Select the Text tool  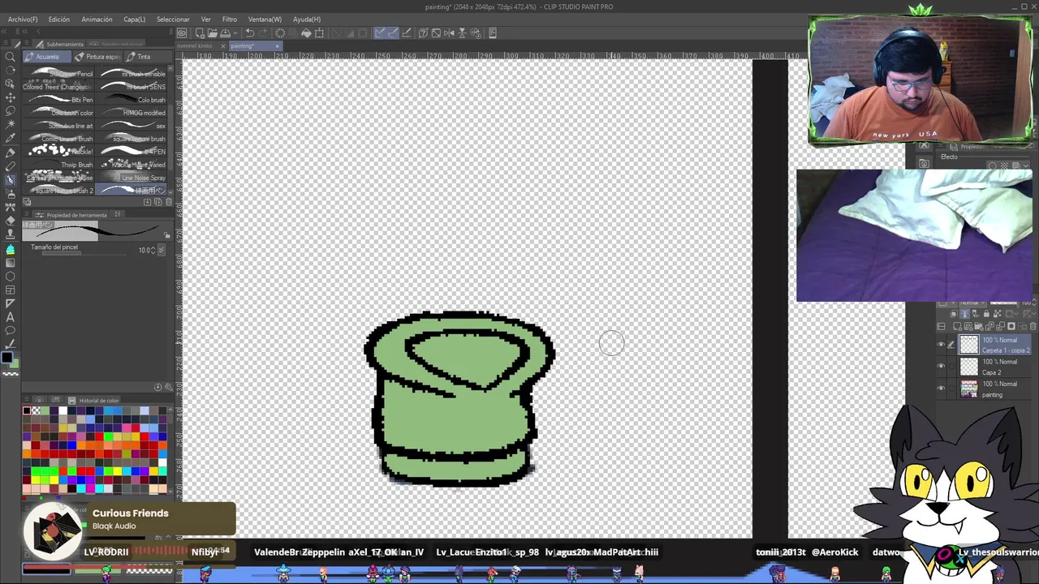(11, 317)
